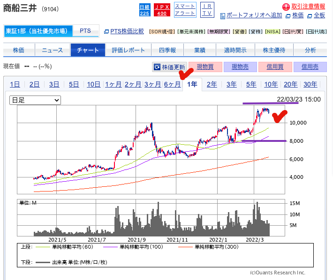
Task: Open the 株主優待 tab
Action: point(274,50)
